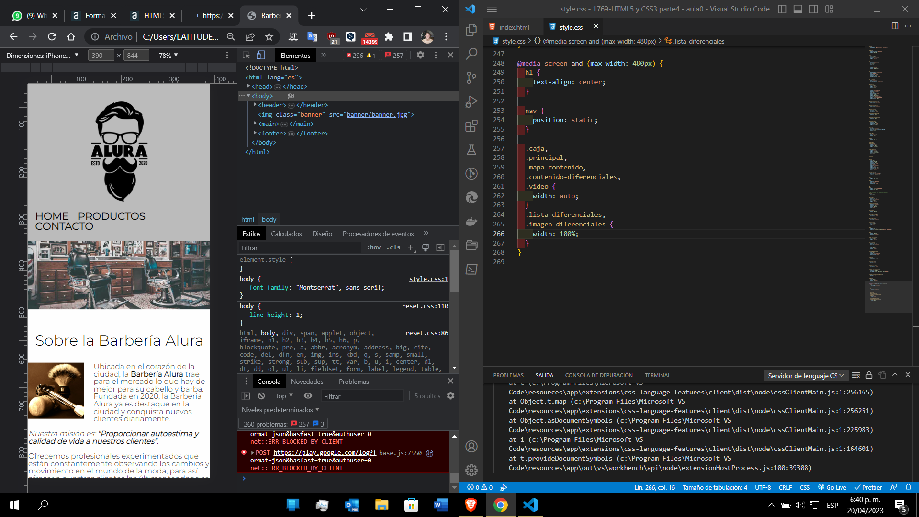Select the Calculados tab in DevTools

286,234
